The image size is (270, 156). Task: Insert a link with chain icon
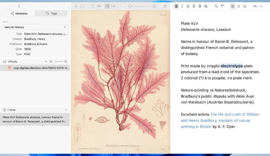(x=255, y=6)
